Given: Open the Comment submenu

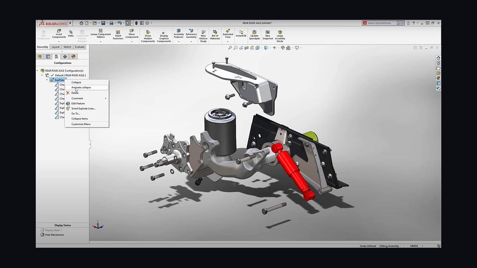Looking at the screenshot, I should tap(87, 98).
